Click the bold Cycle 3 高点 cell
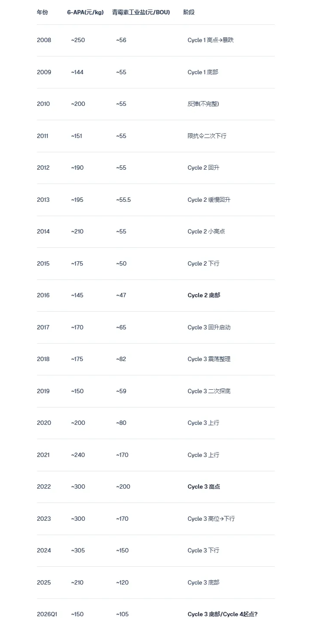The width and height of the screenshot is (310, 644). [x=203, y=487]
